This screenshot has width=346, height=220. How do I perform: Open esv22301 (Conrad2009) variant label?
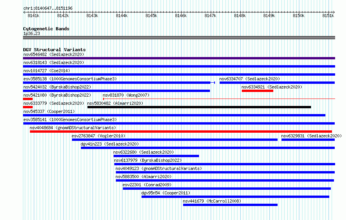point(147,185)
